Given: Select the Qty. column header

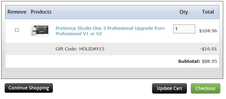Looking at the screenshot, I should tap(184, 12).
